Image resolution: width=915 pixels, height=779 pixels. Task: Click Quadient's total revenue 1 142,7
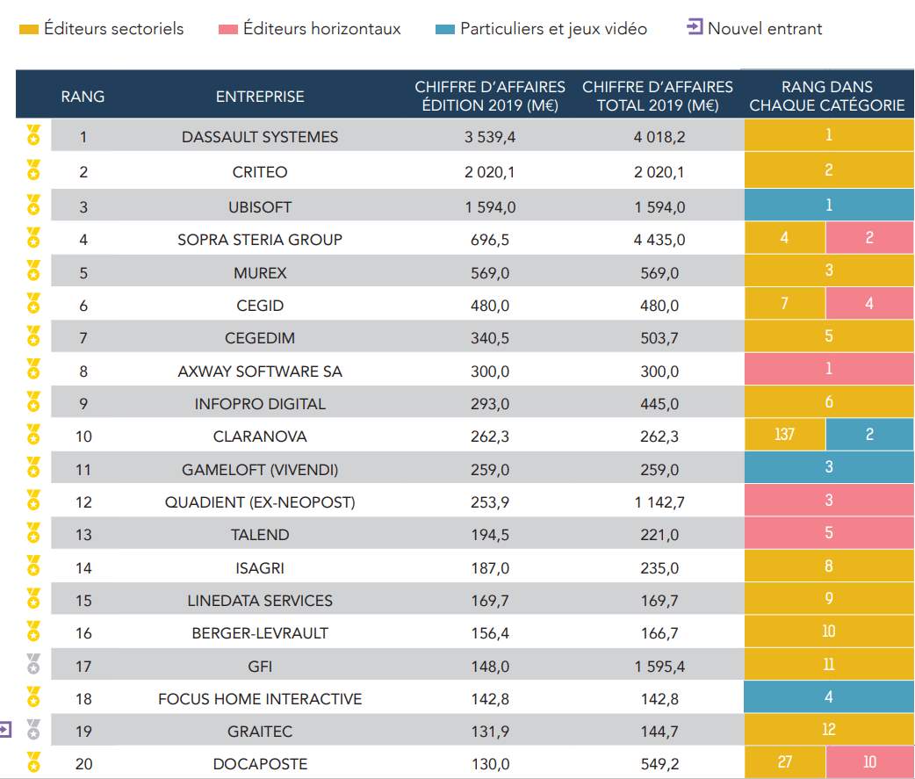[659, 502]
